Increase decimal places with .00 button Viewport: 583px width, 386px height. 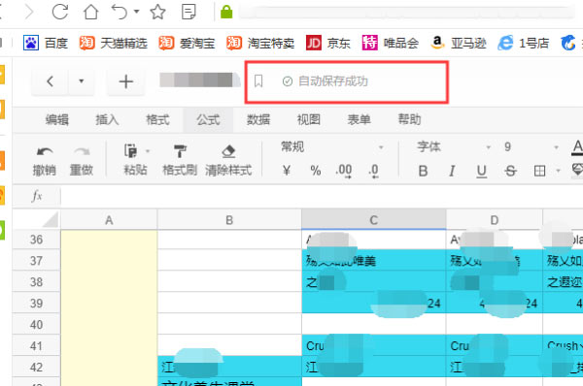point(344,171)
